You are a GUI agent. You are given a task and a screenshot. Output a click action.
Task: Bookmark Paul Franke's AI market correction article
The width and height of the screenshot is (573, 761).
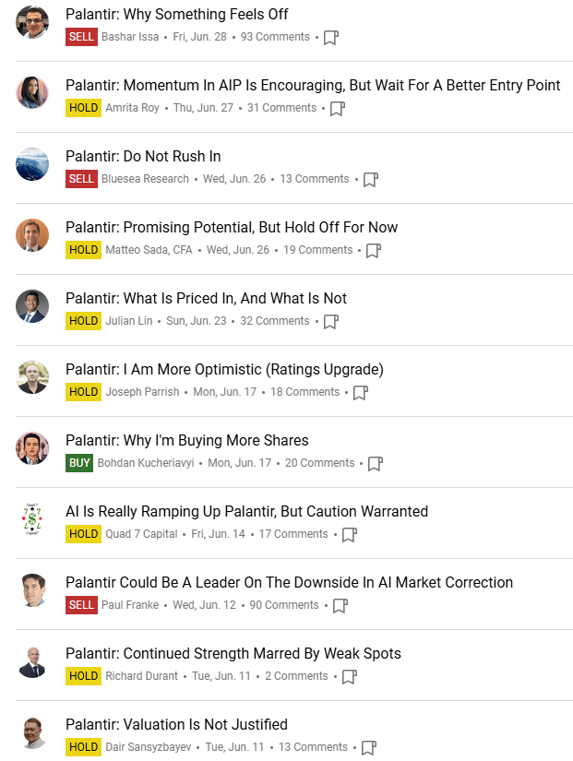click(340, 606)
